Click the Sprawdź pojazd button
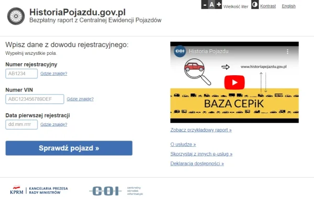Screen dimensions: 314x209 [x=69, y=148]
